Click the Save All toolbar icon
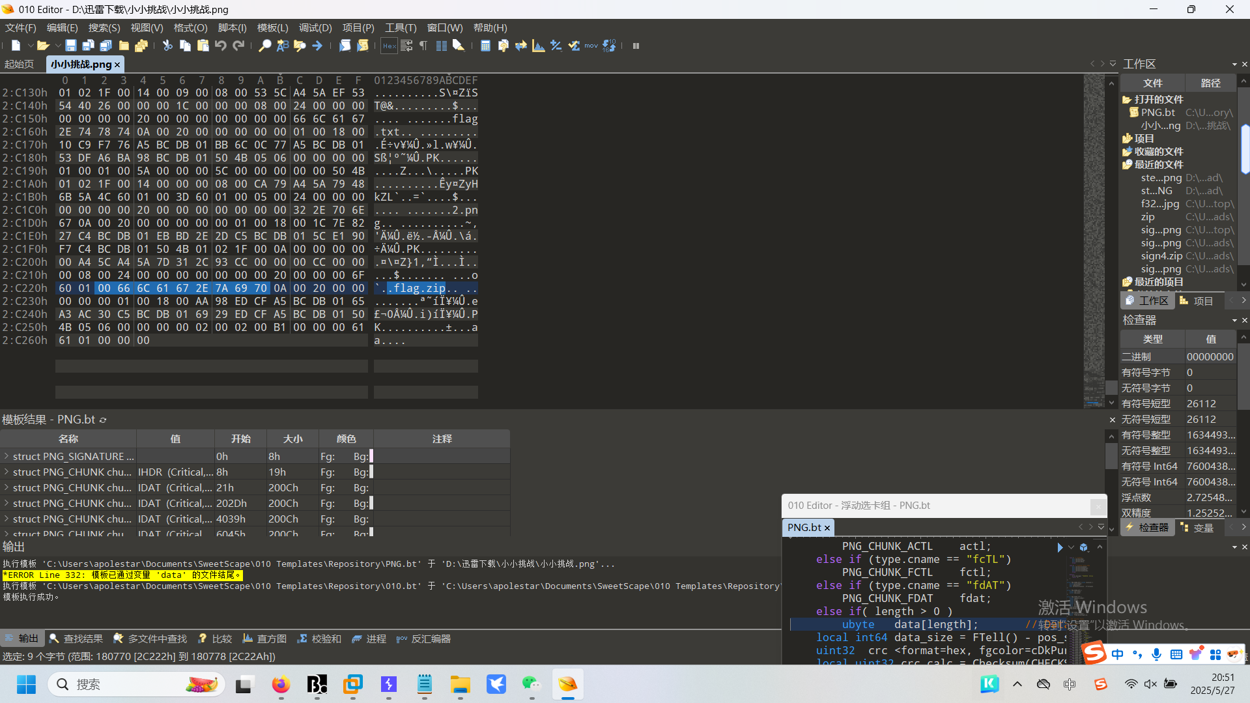The image size is (1250, 703). click(x=106, y=46)
